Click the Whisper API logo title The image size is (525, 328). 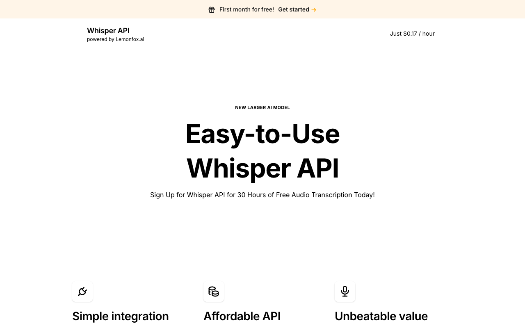(x=108, y=30)
